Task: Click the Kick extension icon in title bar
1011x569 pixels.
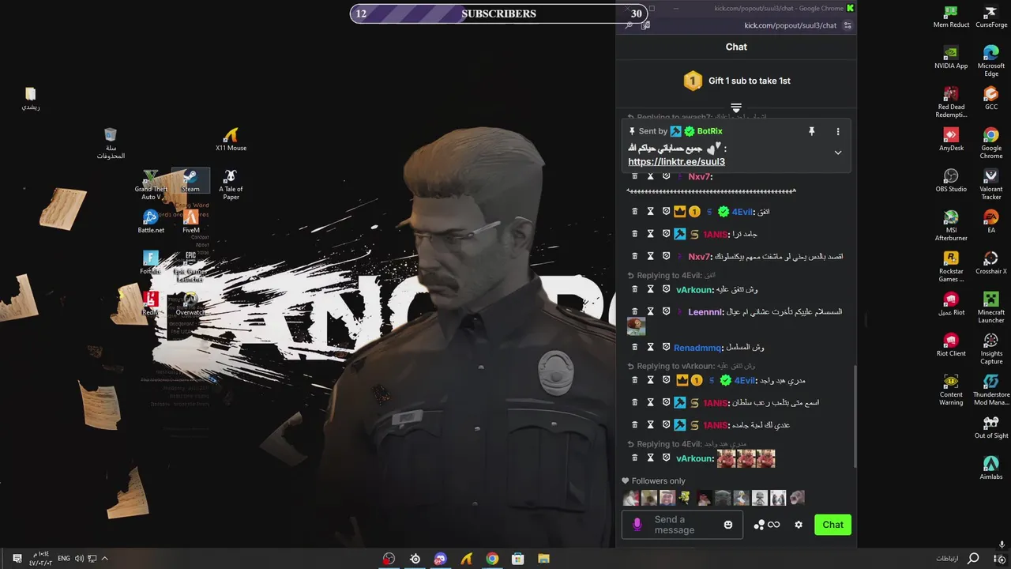Action: point(850,8)
